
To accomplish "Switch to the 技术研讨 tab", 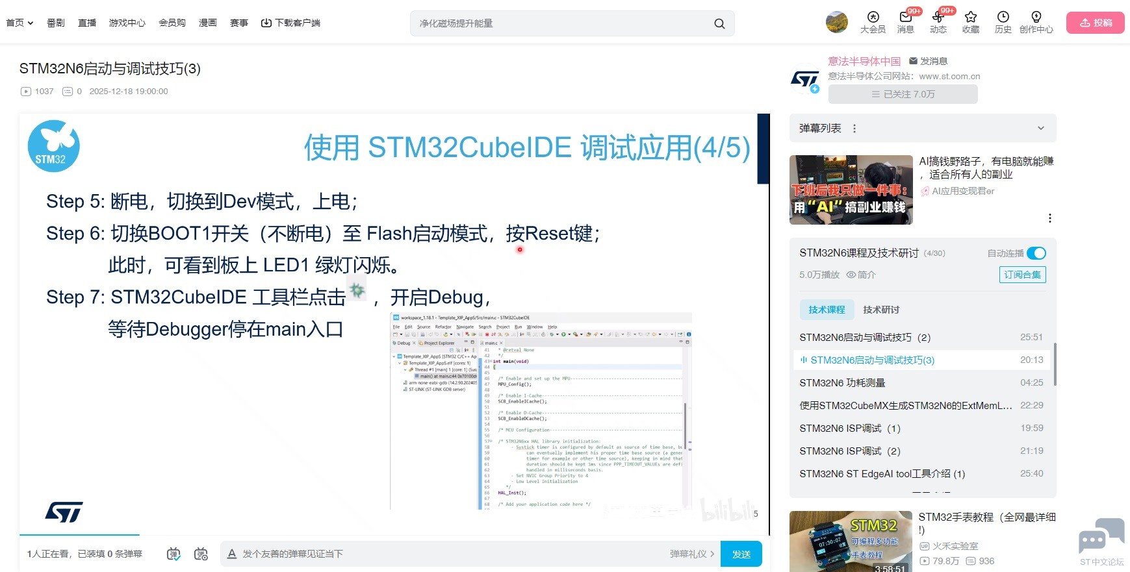I will [880, 310].
